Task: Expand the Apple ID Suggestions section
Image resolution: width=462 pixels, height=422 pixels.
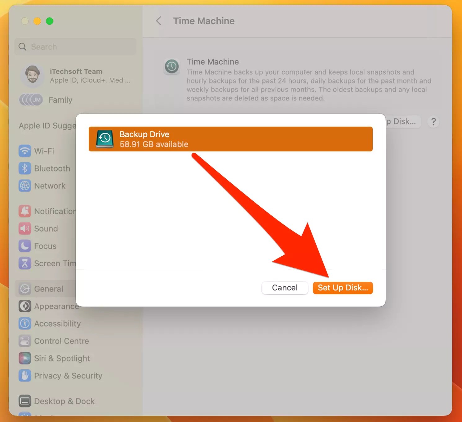Action: [47, 126]
